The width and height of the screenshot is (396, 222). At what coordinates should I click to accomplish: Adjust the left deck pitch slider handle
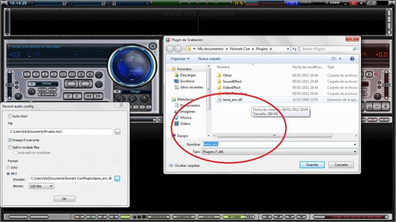coord(9,85)
